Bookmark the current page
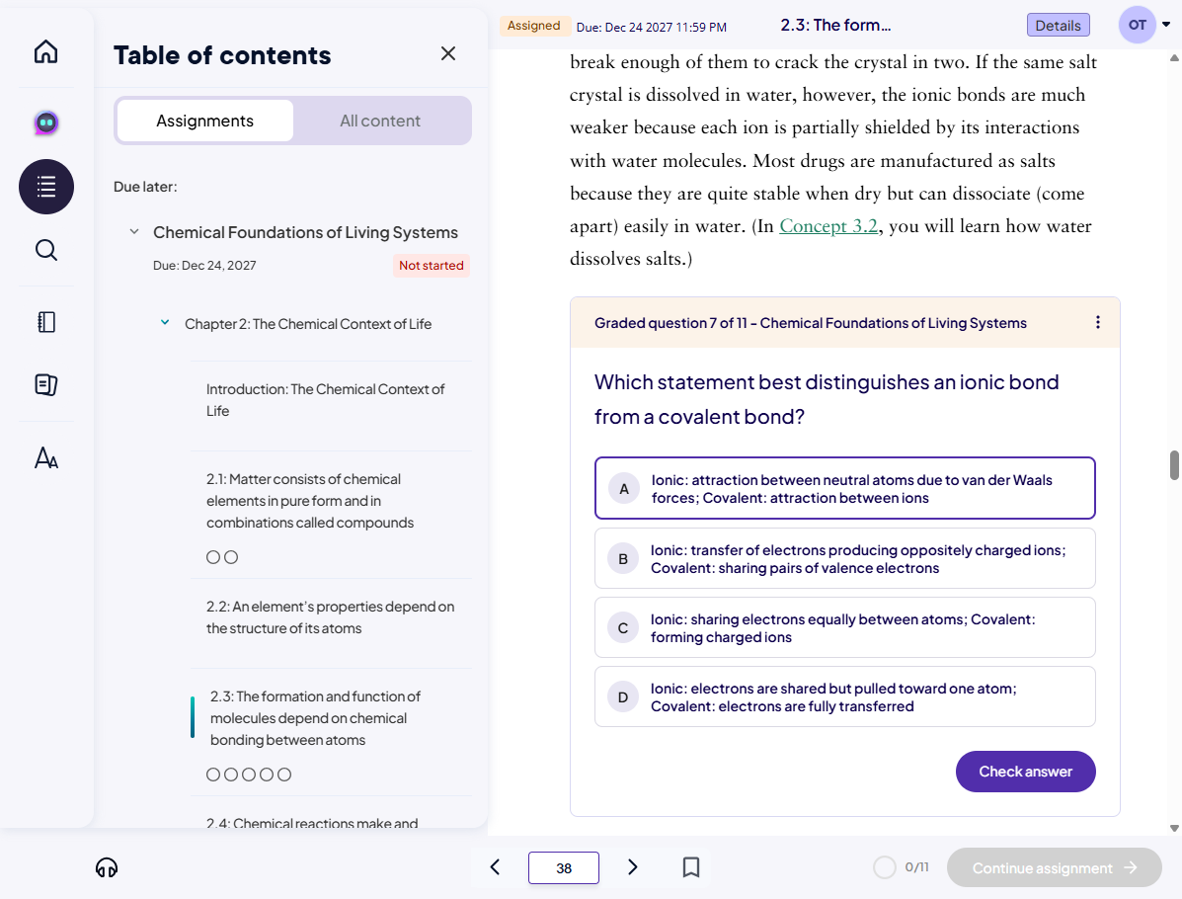The height and width of the screenshot is (899, 1182). (x=690, y=866)
